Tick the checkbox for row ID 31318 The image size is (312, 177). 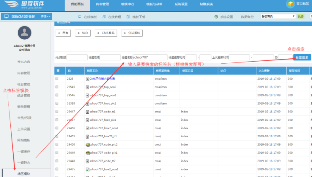tap(57, 103)
